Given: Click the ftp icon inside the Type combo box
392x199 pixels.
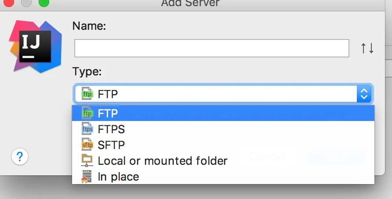Looking at the screenshot, I should coord(87,93).
